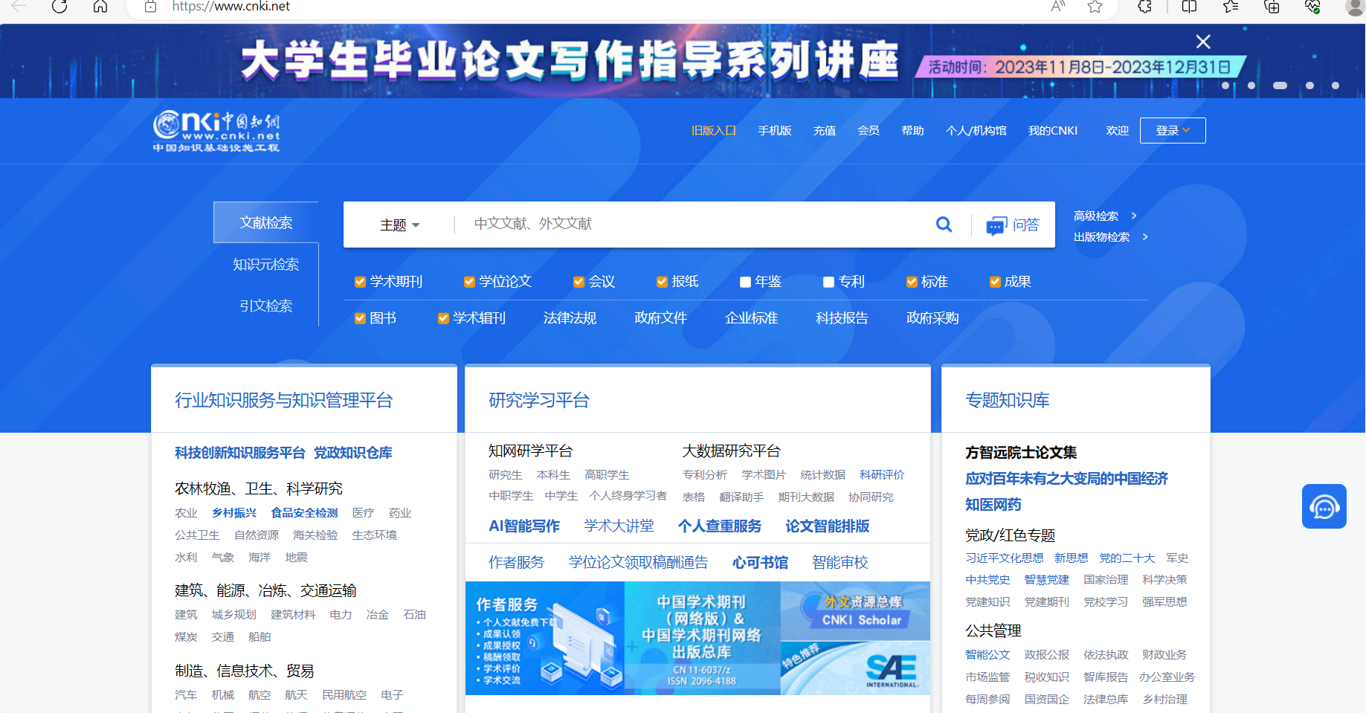The height and width of the screenshot is (713, 1366).
Task: Open 法律法规 database link
Action: (x=570, y=318)
